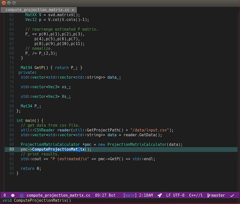Click the LF UTF-8 encoding indicator
240x204 pixels.
coord(176,195)
